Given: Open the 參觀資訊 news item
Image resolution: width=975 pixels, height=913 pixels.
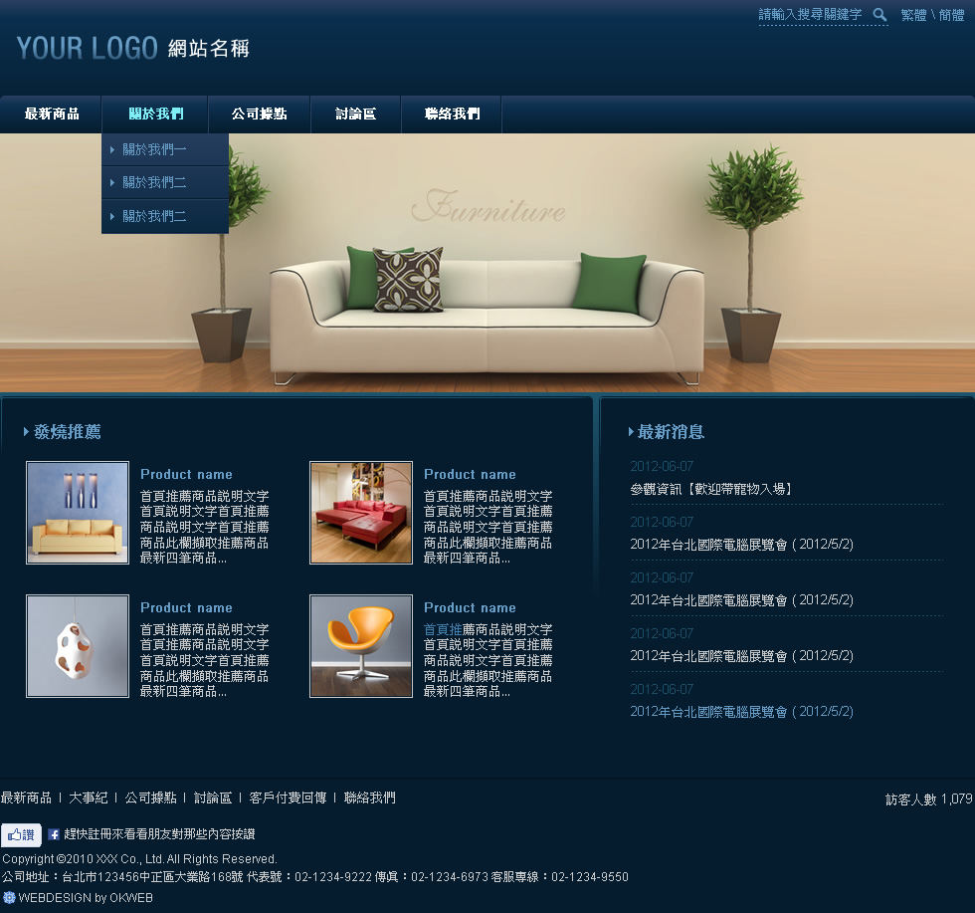Looking at the screenshot, I should tap(711, 489).
